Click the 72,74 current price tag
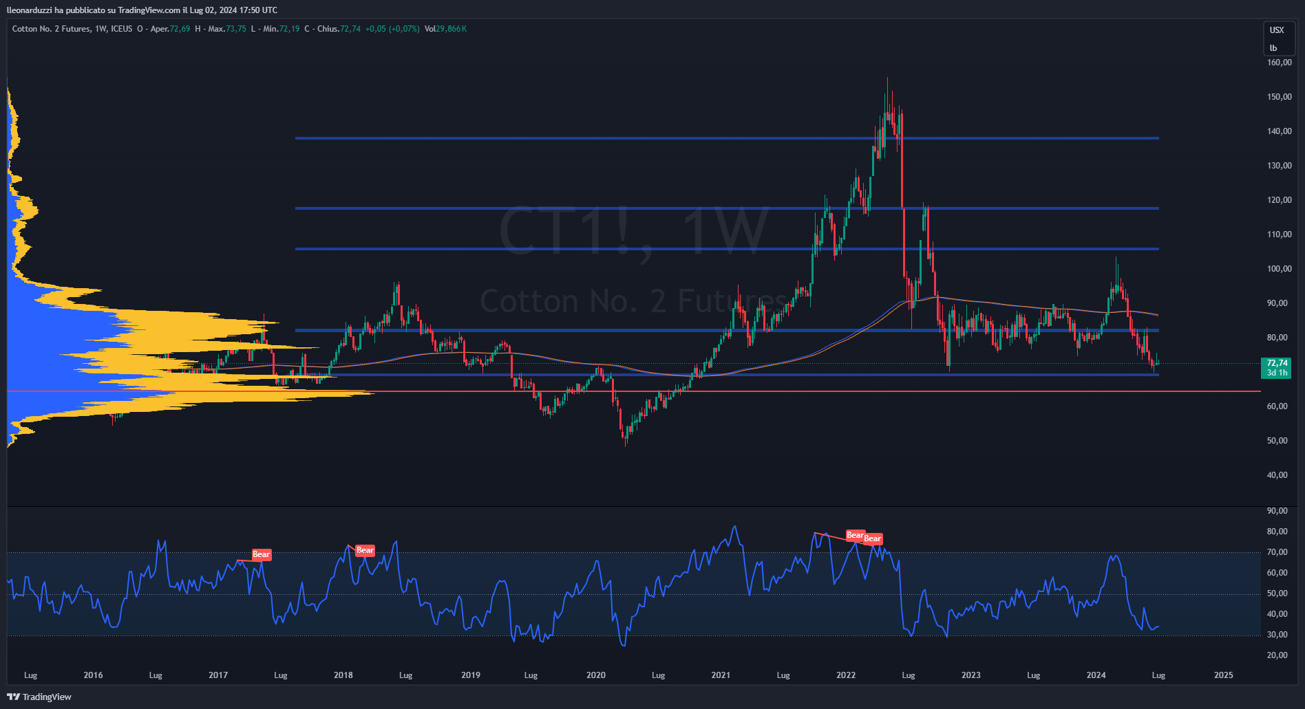1305x709 pixels. [1277, 368]
